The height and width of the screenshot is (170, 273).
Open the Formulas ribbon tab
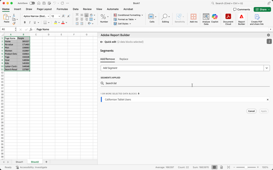[x=62, y=9]
